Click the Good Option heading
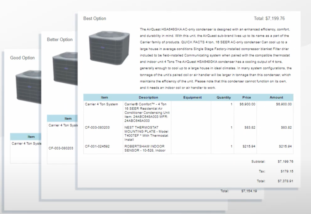This screenshot has width=311, height=214. [22, 58]
